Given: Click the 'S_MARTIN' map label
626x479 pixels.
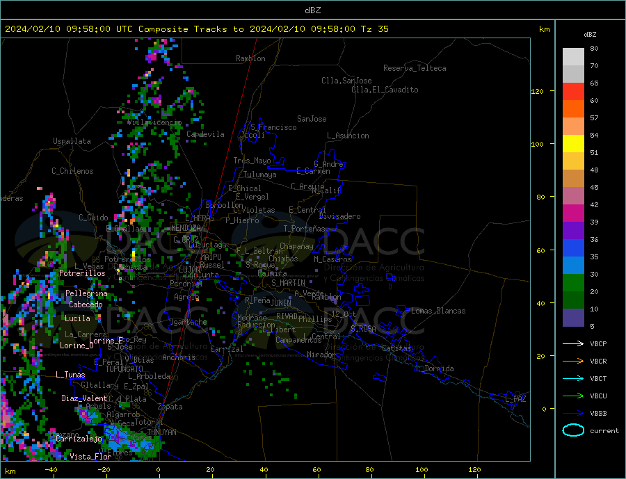Looking at the screenshot, I should point(288,283).
